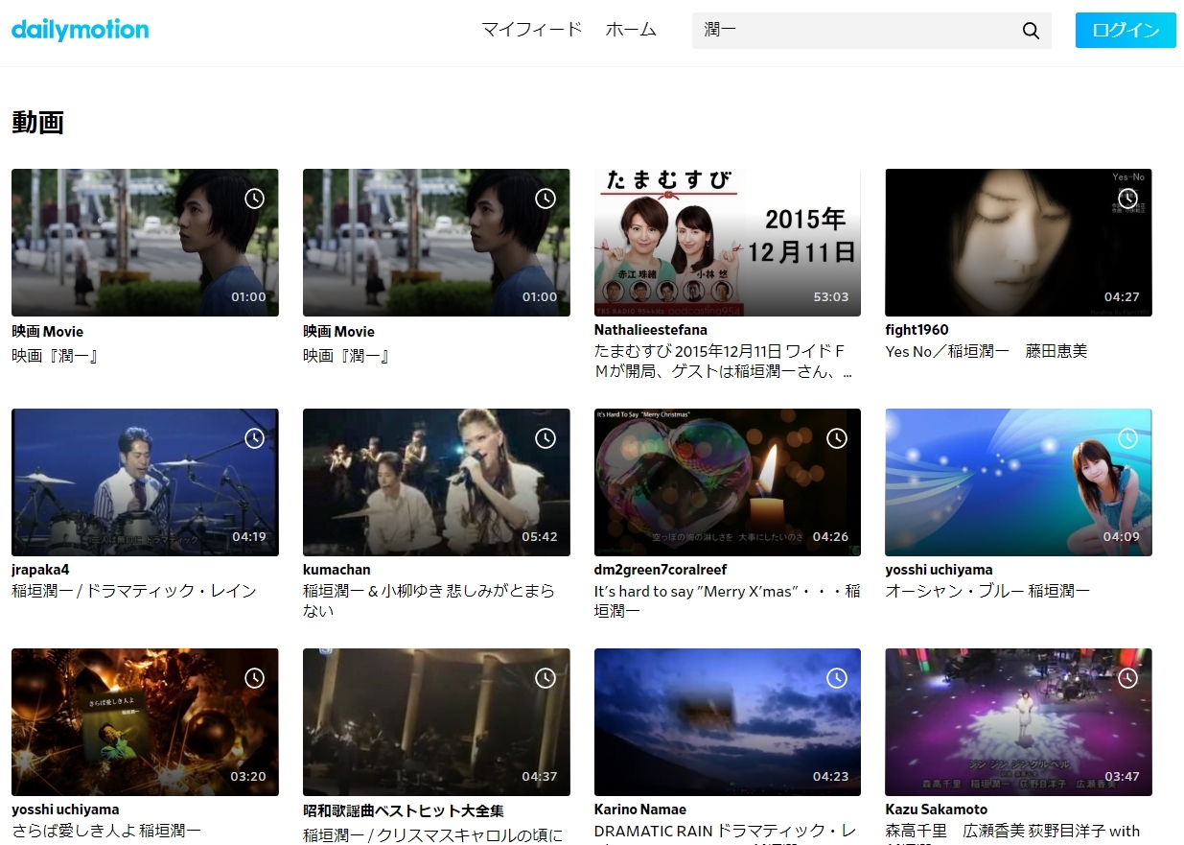Open title It's hard to say Merry X'mas
The image size is (1184, 845).
point(728,601)
